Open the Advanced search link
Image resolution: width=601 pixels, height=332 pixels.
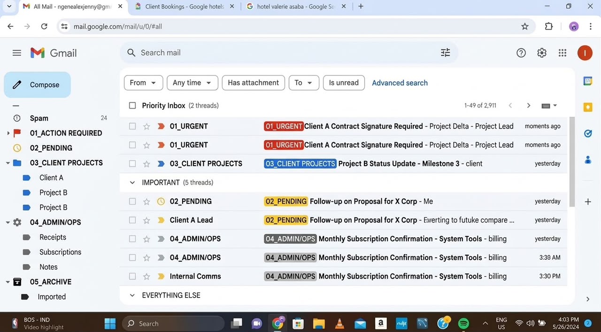click(x=400, y=83)
